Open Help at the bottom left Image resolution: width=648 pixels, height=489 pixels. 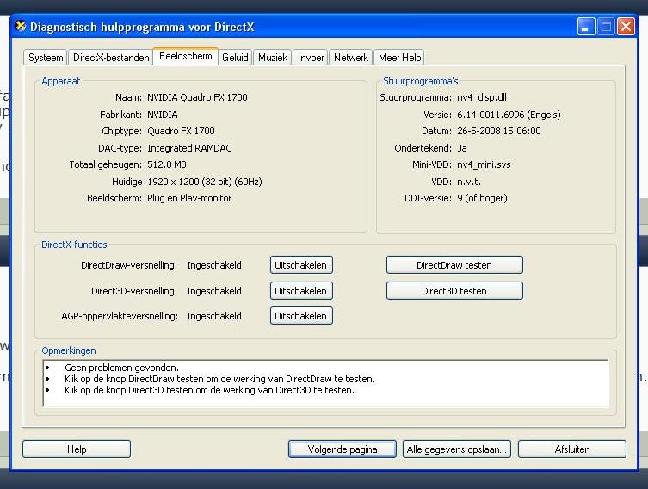(77, 449)
